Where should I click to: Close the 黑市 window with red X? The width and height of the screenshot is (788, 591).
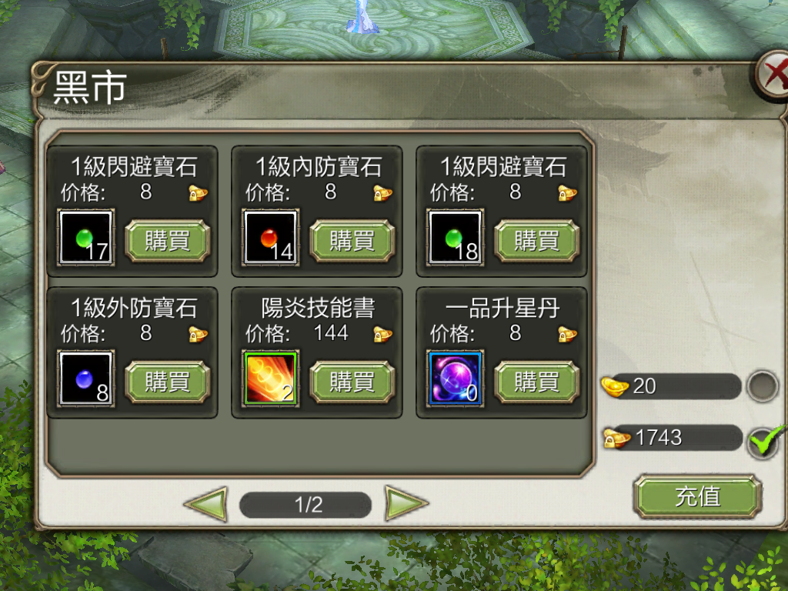773,75
